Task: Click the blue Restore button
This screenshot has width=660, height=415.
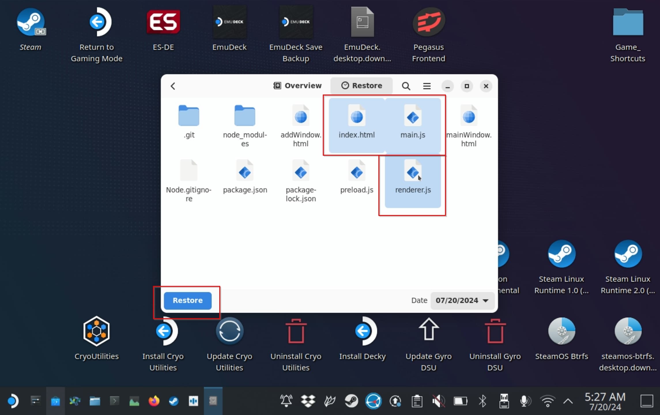Action: (188, 300)
